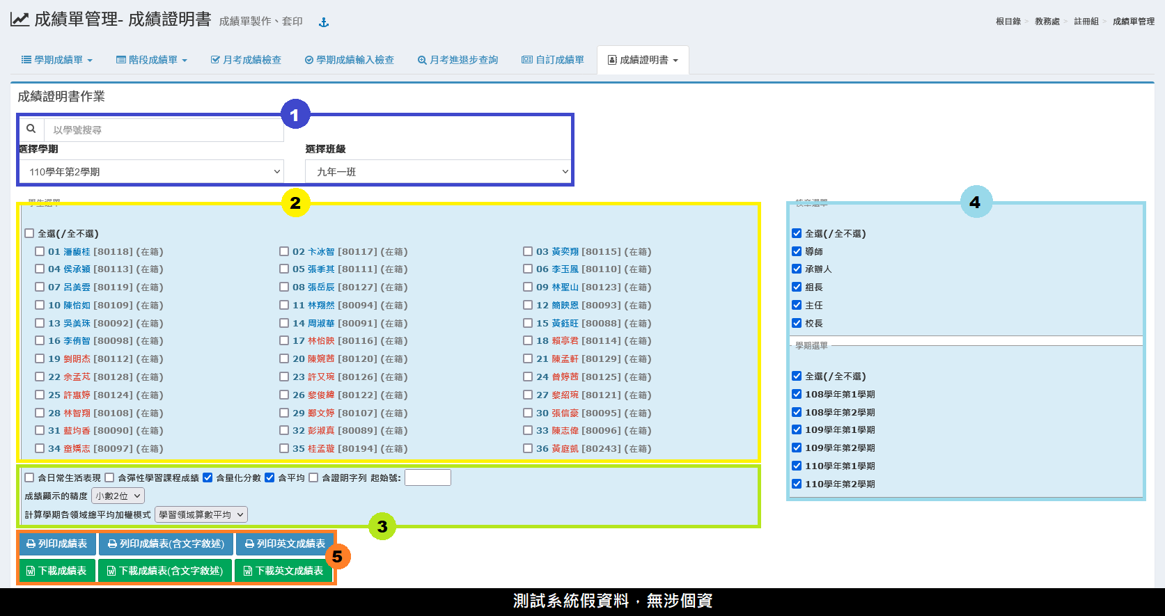Viewport: 1165px width, 616px height.
Task: Check student 18 賴享君 [80114]
Action: coord(528,340)
